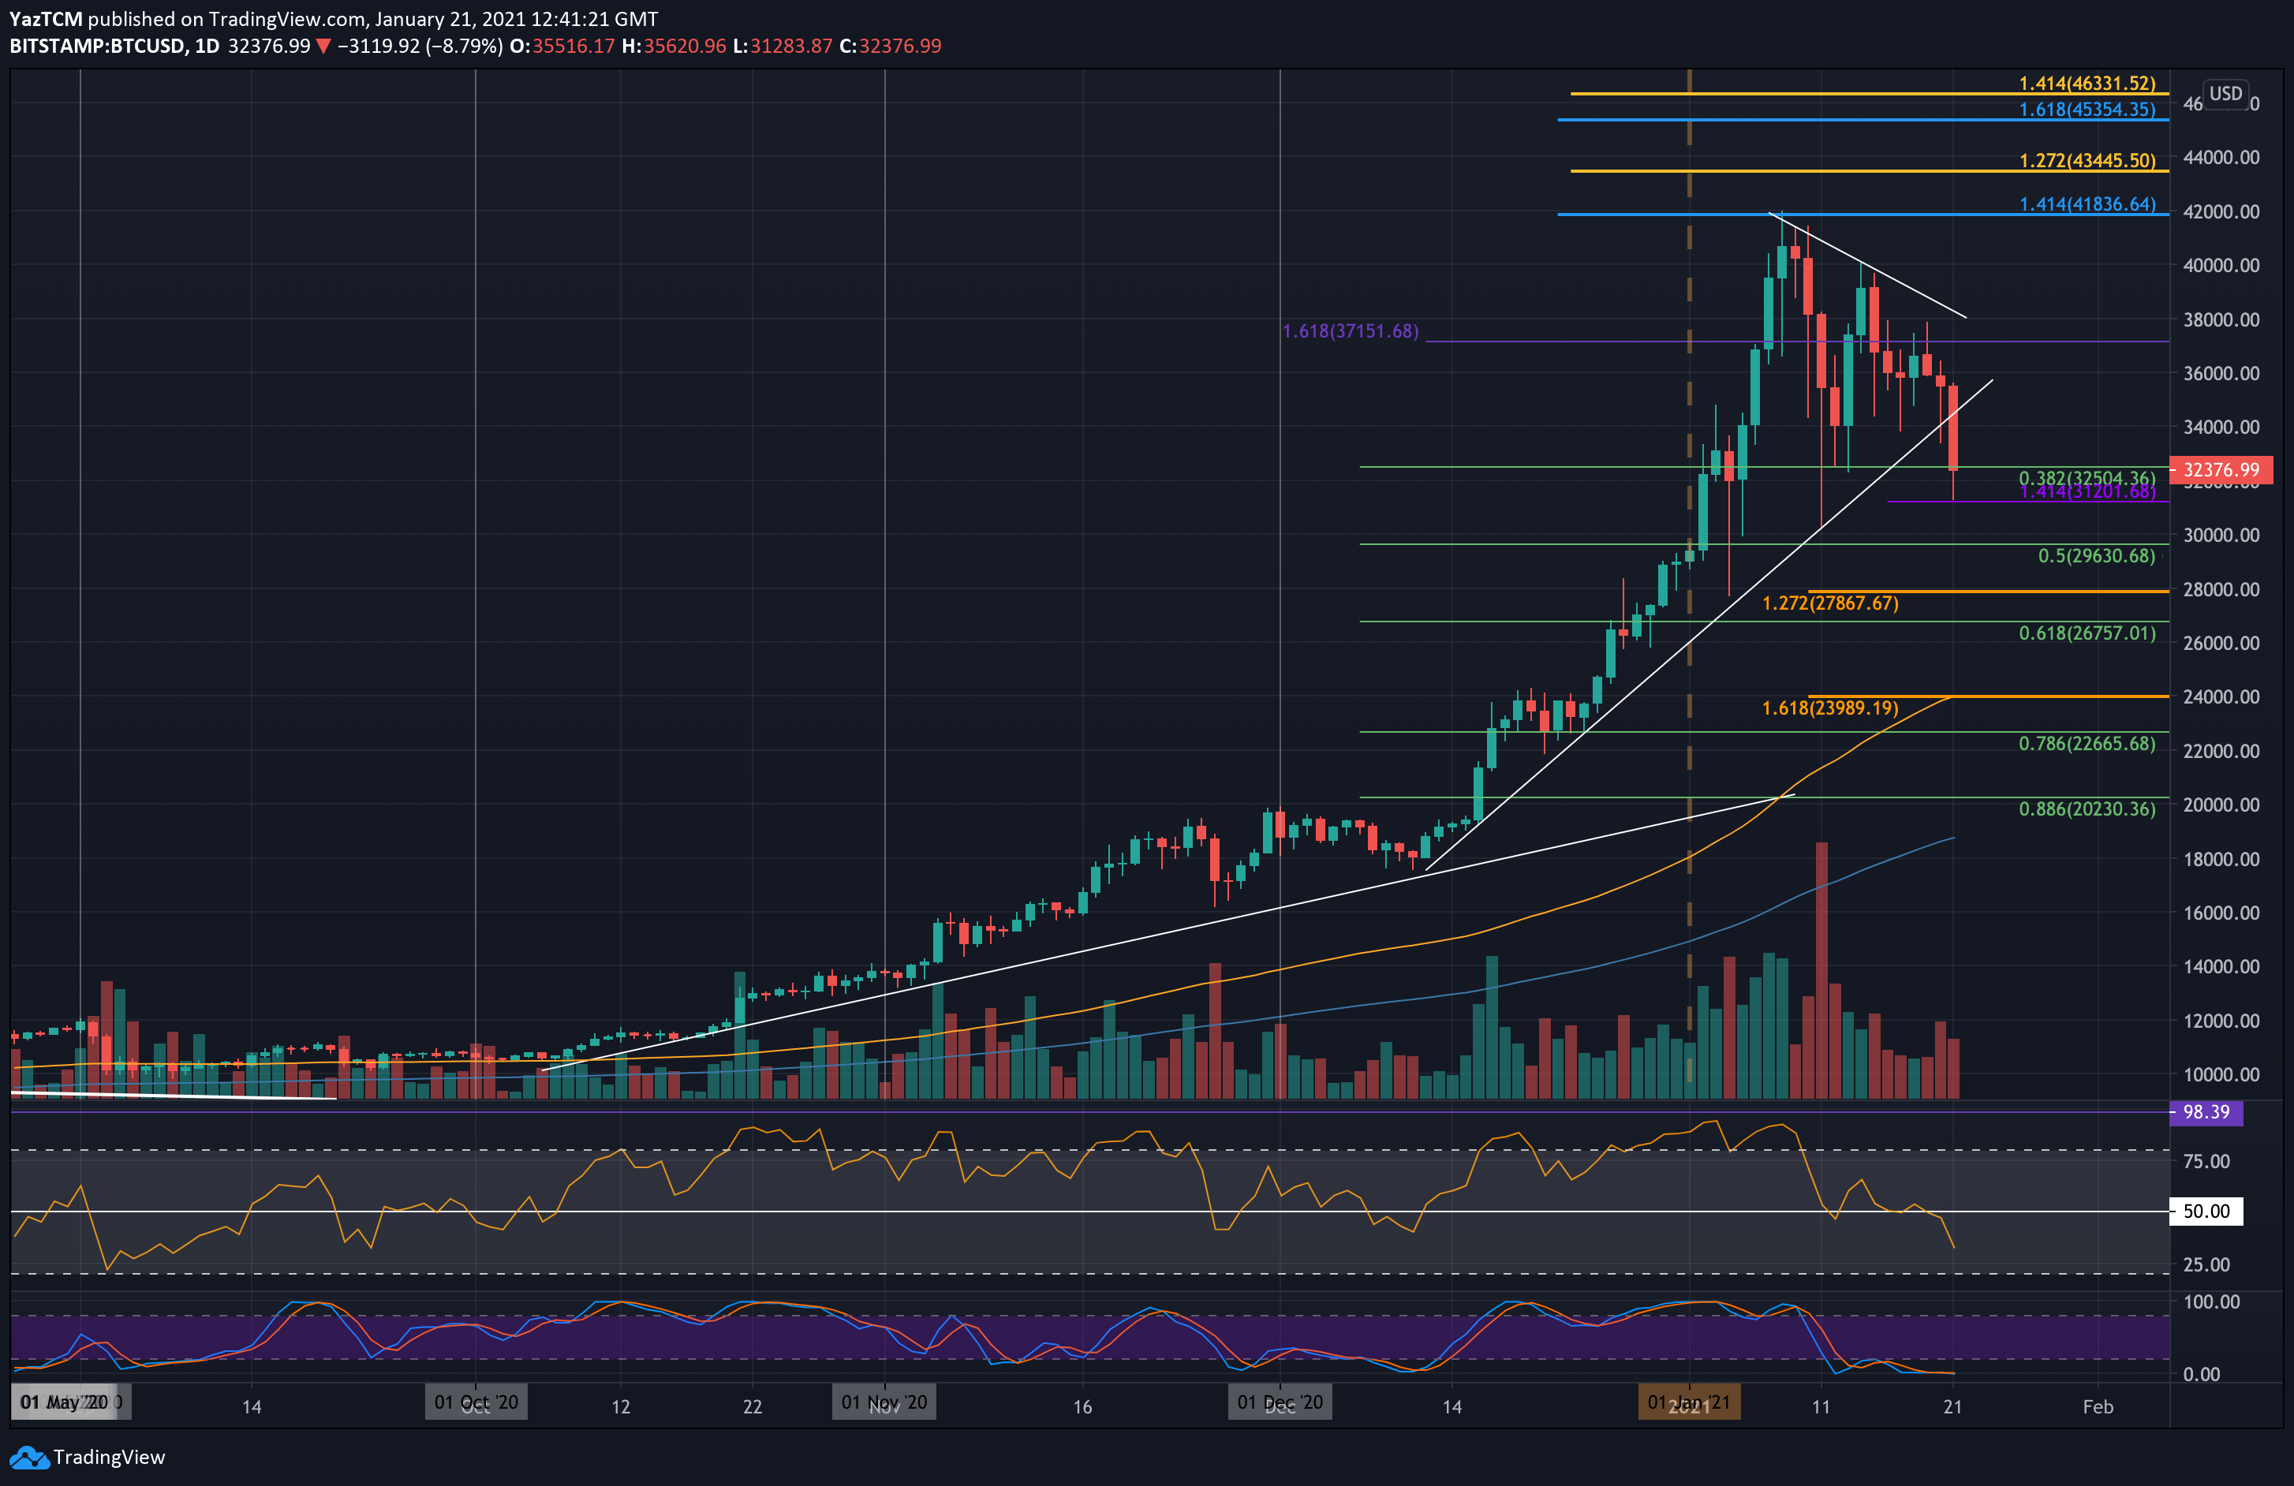Select the 1.414(46331.52) Fibonacci label
This screenshot has height=1486, width=2294.
coord(2087,84)
